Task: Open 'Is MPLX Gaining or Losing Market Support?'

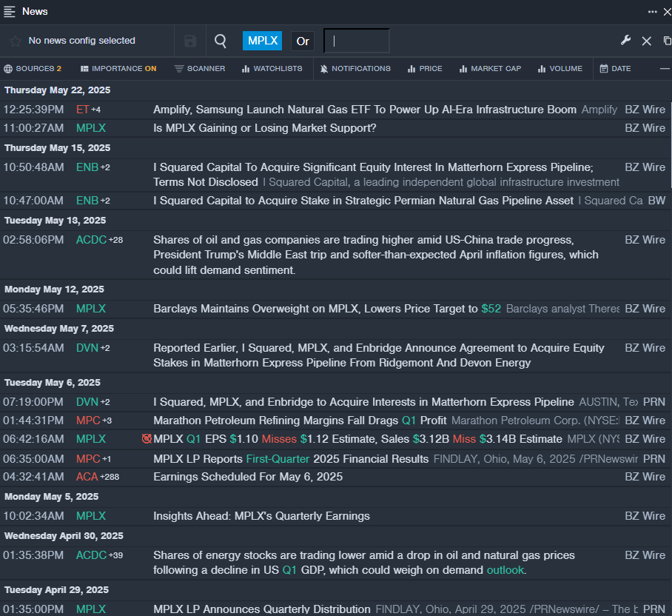Action: point(264,128)
